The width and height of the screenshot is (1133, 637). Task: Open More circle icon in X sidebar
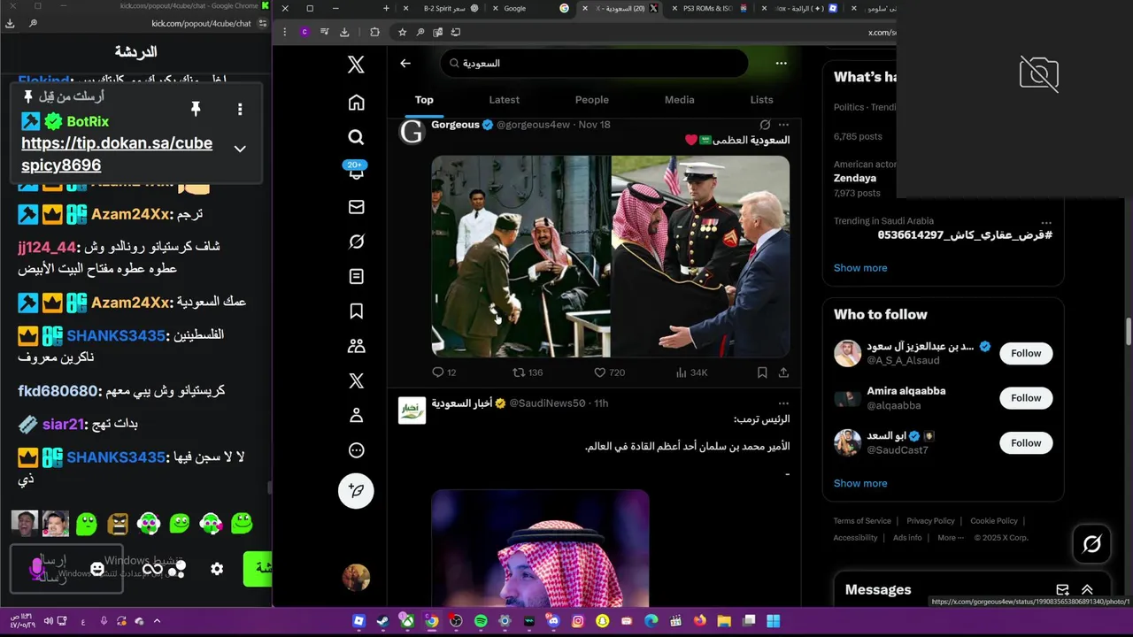point(356,450)
